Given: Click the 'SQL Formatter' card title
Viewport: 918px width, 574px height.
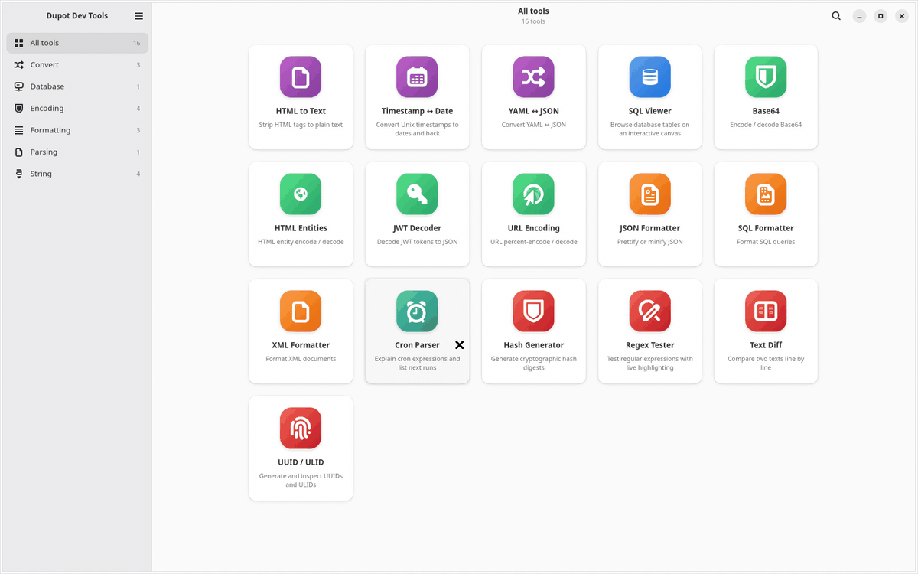Looking at the screenshot, I should [x=766, y=228].
